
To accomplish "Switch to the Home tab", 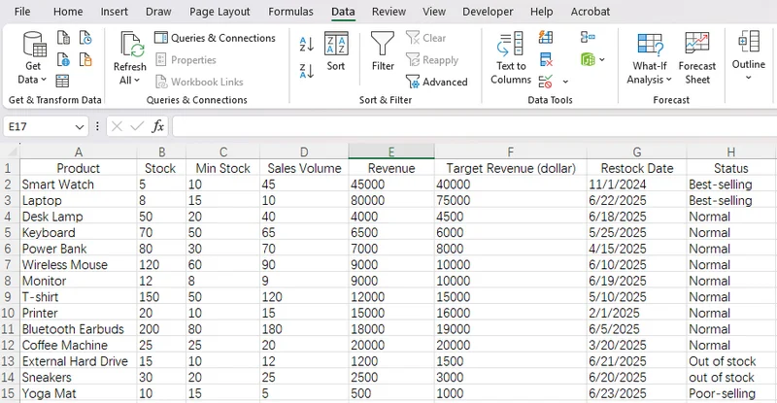I will 68,12.
